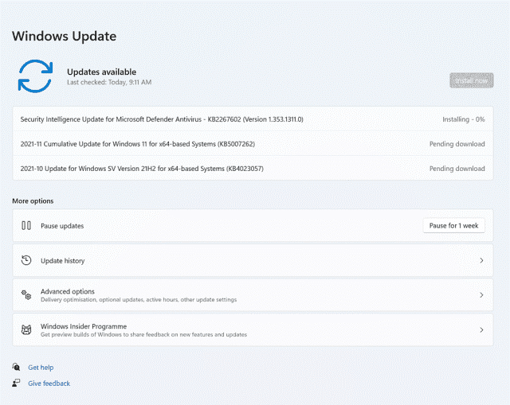This screenshot has height=405, width=510.
Task: Click the Windows Update page title
Action: [x=64, y=36]
